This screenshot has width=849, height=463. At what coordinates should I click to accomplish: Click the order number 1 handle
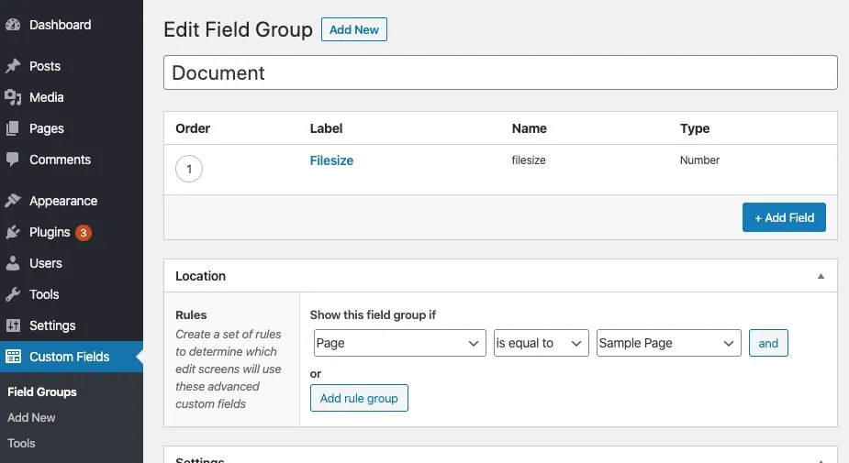(189, 169)
